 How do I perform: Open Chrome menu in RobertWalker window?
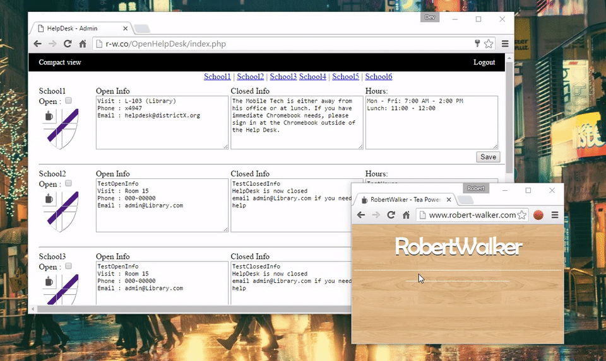(x=555, y=215)
